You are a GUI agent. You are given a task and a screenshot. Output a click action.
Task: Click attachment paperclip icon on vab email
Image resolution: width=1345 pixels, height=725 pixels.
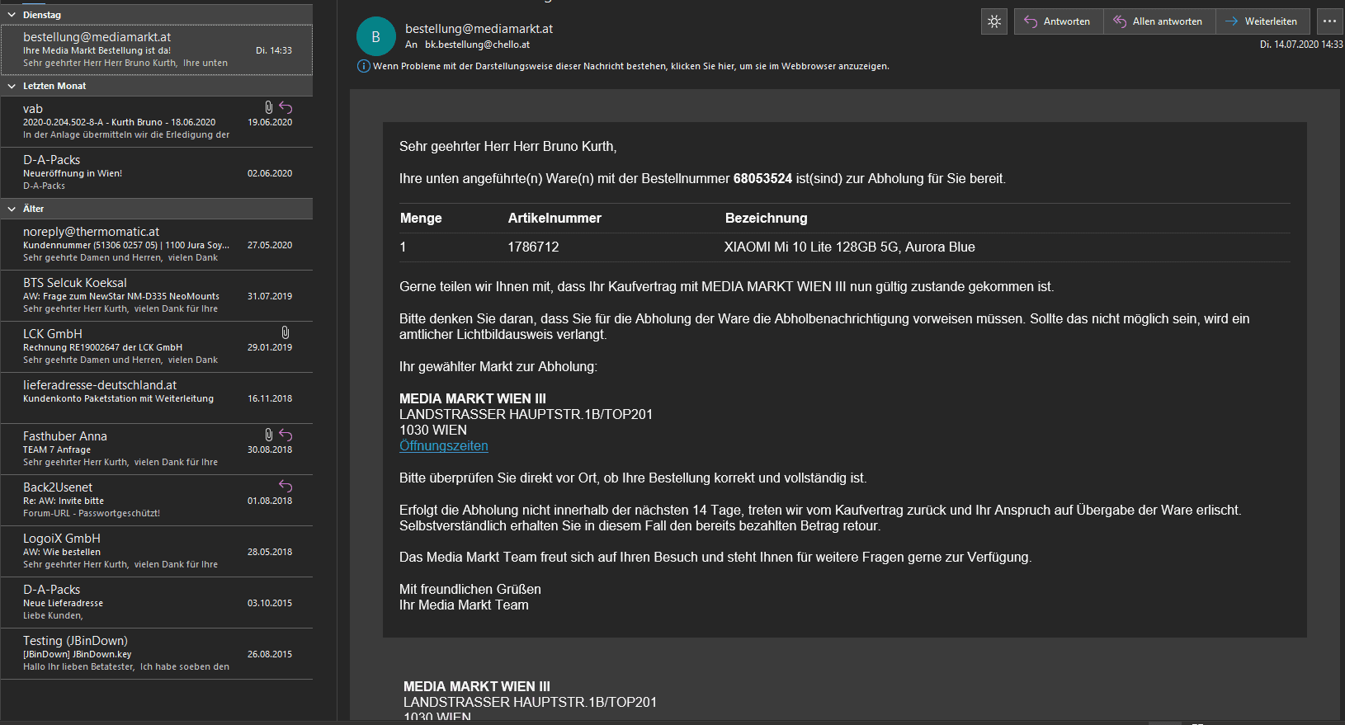(x=269, y=107)
